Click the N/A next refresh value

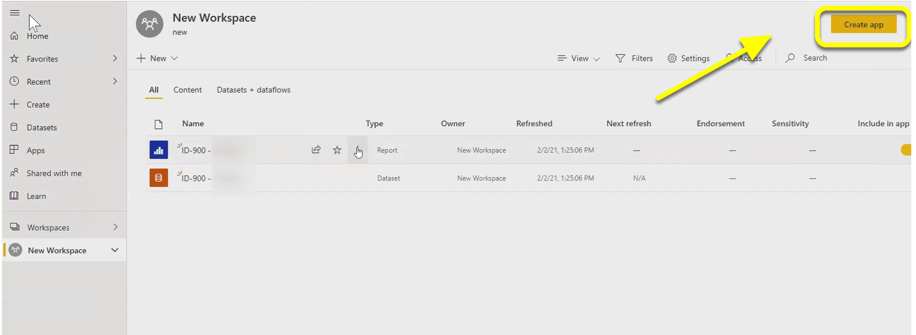(639, 179)
